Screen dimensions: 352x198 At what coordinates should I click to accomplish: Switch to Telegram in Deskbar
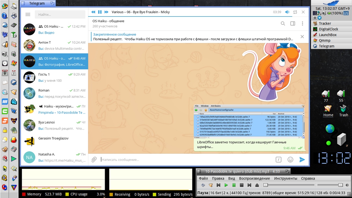pos(331,46)
